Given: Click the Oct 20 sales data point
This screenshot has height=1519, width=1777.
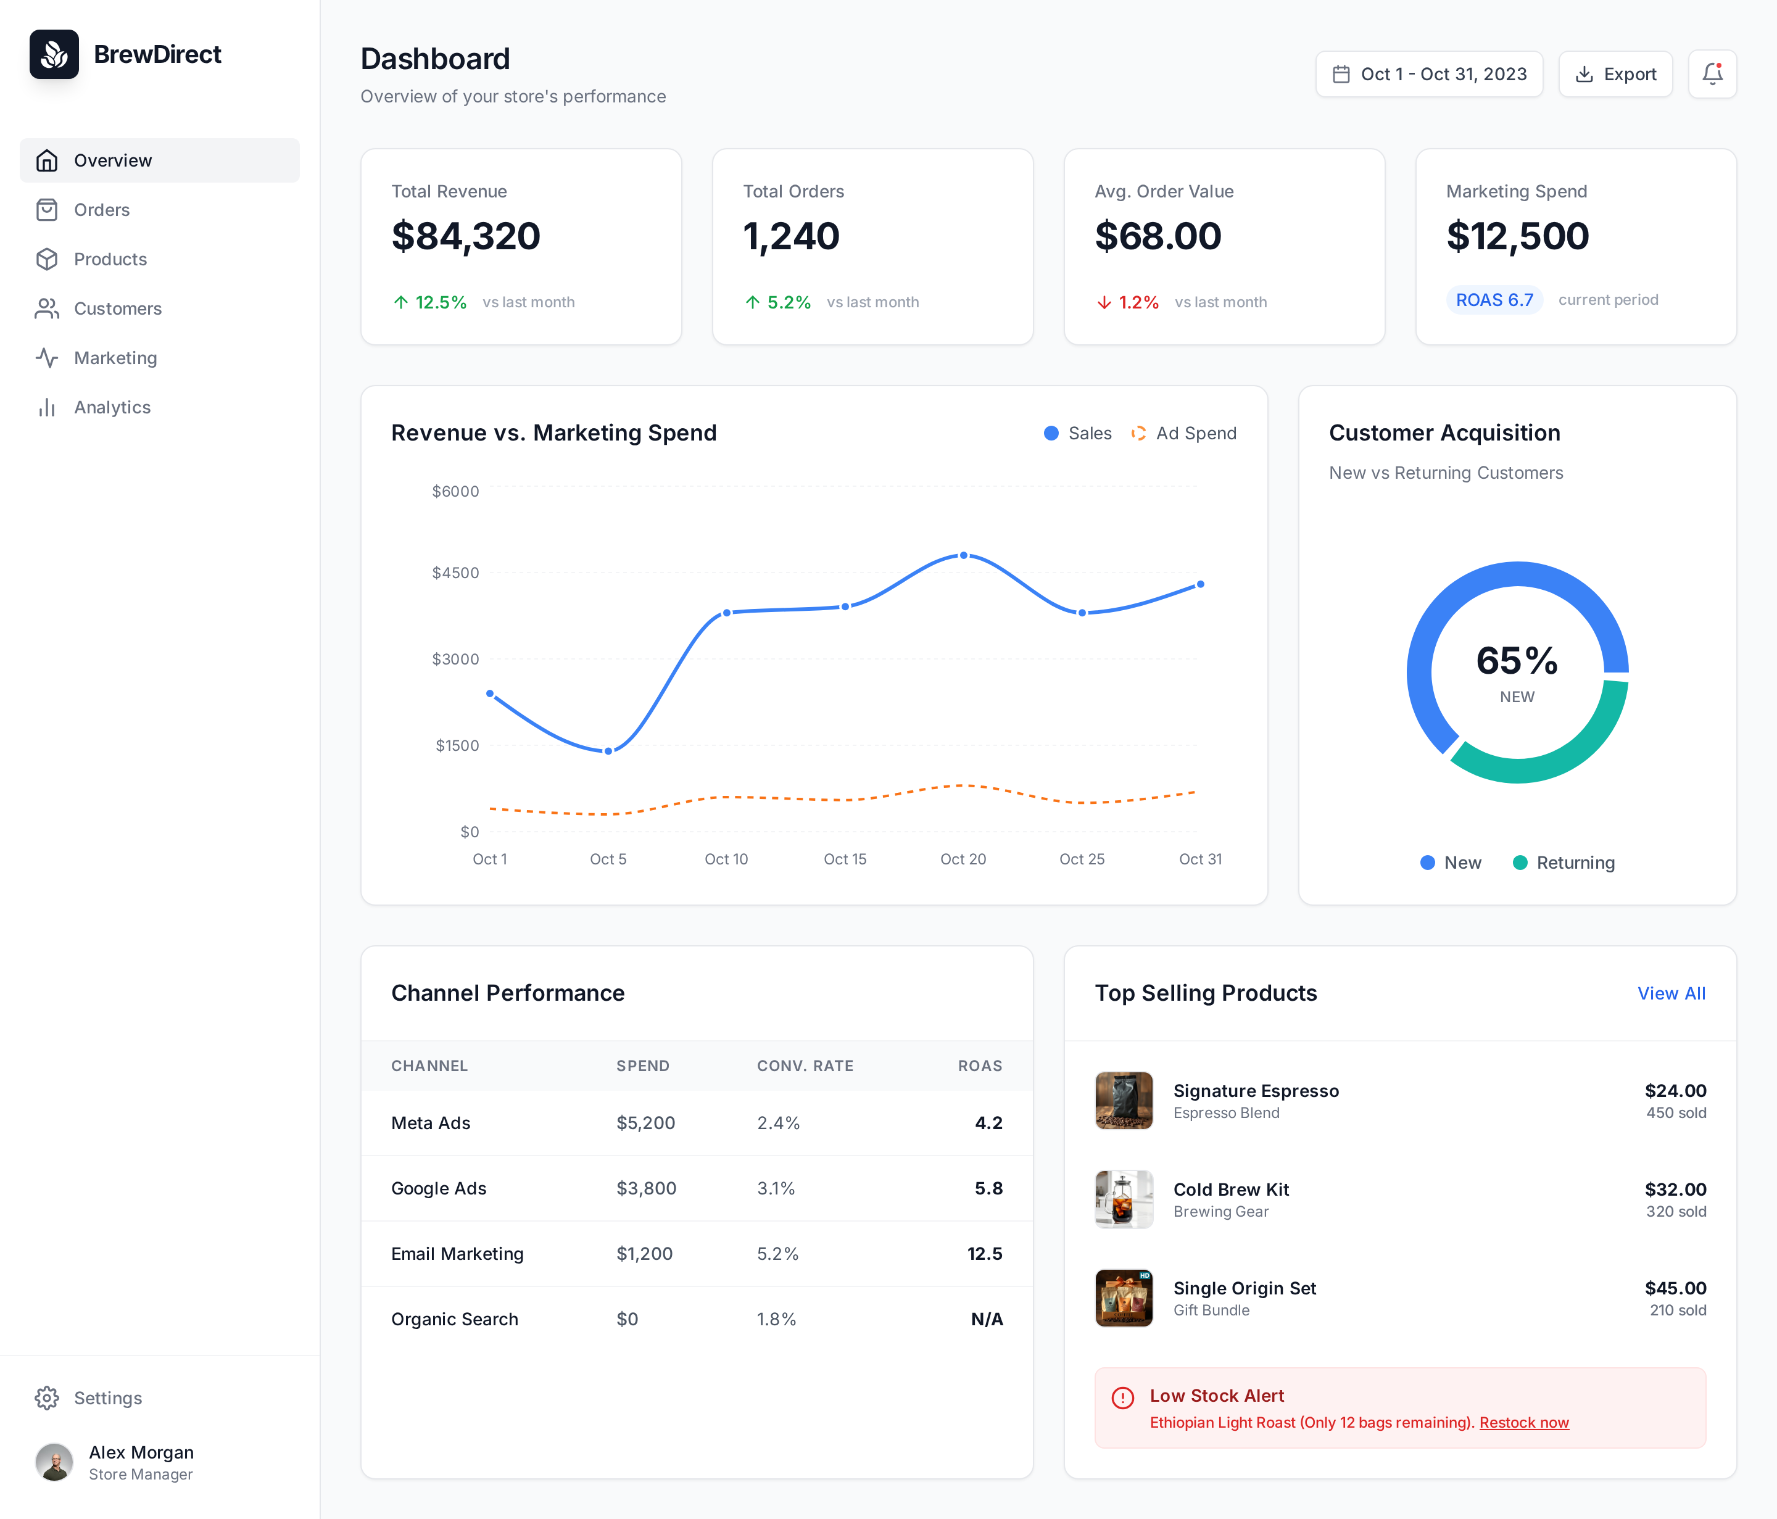Looking at the screenshot, I should click(964, 556).
